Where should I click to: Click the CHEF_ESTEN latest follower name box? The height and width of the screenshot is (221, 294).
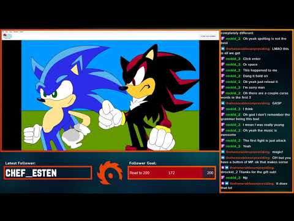pos(48,173)
